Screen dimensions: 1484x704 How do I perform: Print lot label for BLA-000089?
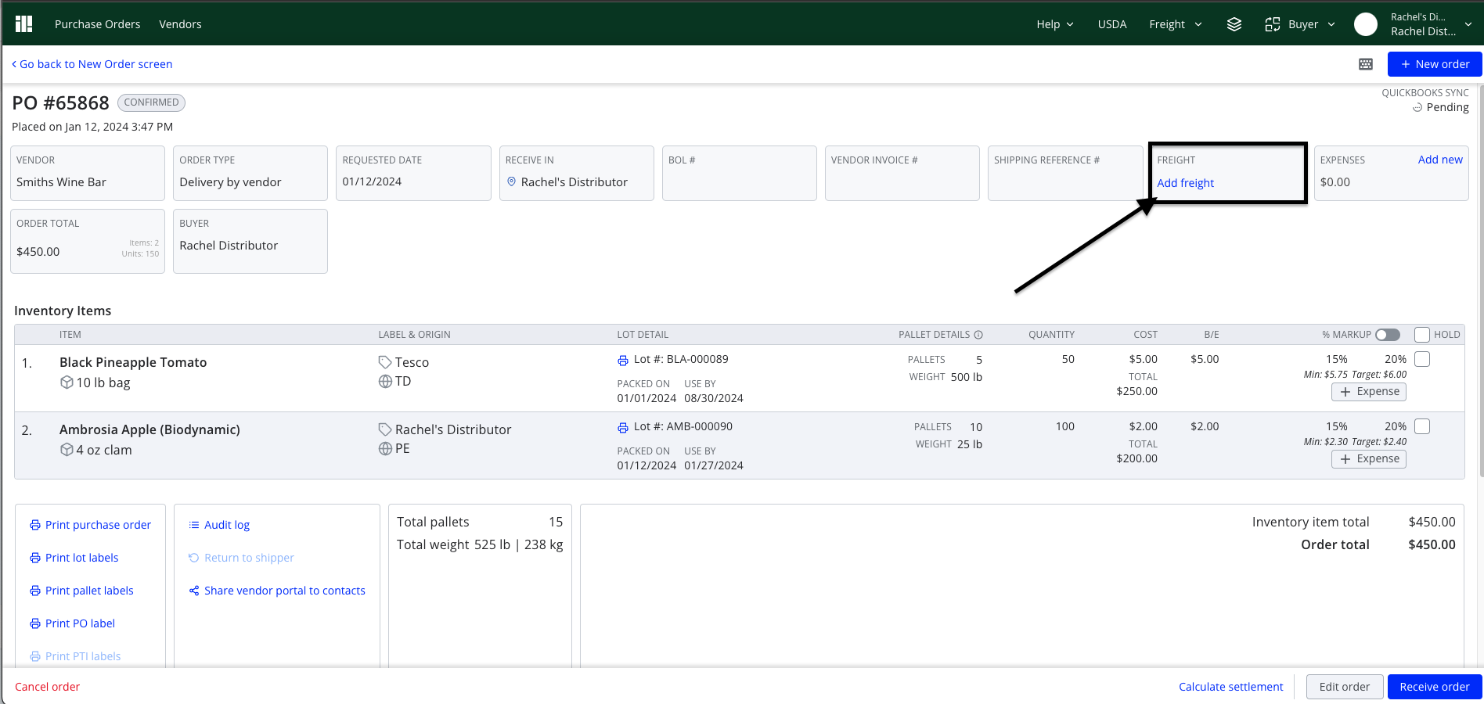[x=623, y=360]
